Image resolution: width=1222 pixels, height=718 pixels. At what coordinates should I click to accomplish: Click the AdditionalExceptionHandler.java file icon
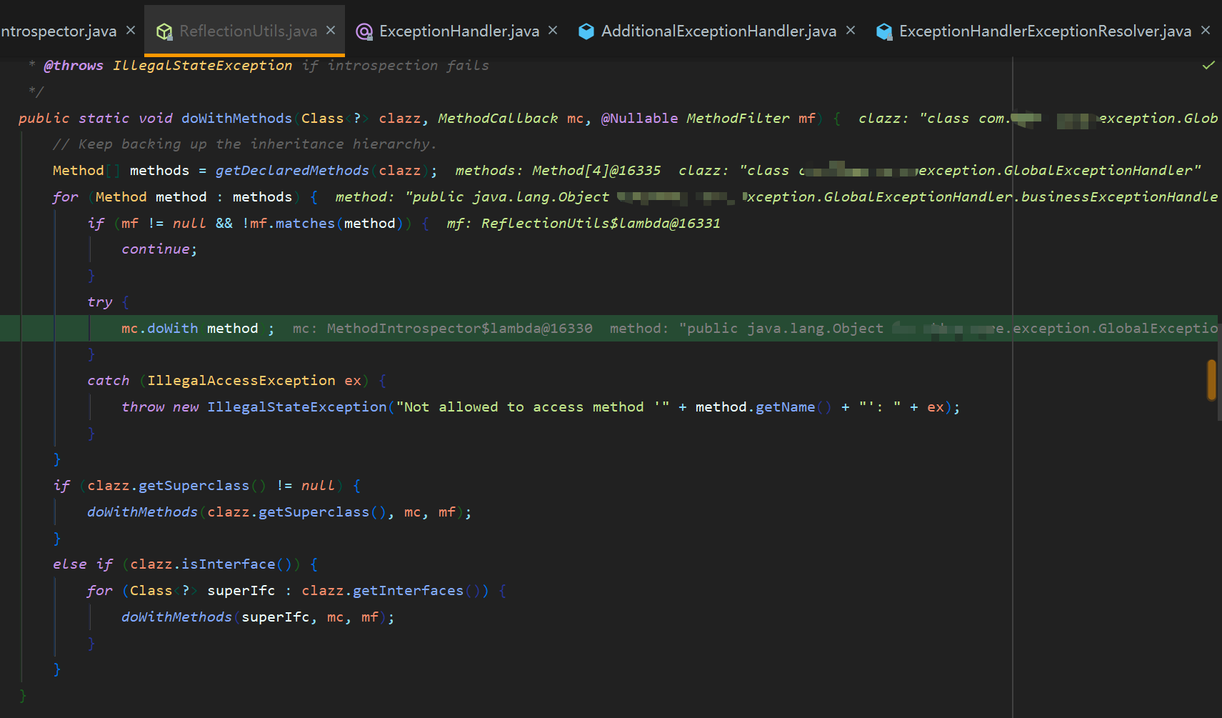coord(586,31)
